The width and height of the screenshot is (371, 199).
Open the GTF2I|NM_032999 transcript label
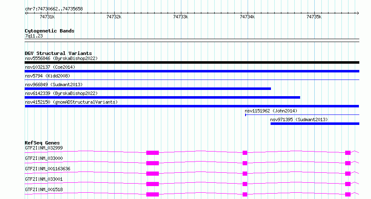[44, 148]
